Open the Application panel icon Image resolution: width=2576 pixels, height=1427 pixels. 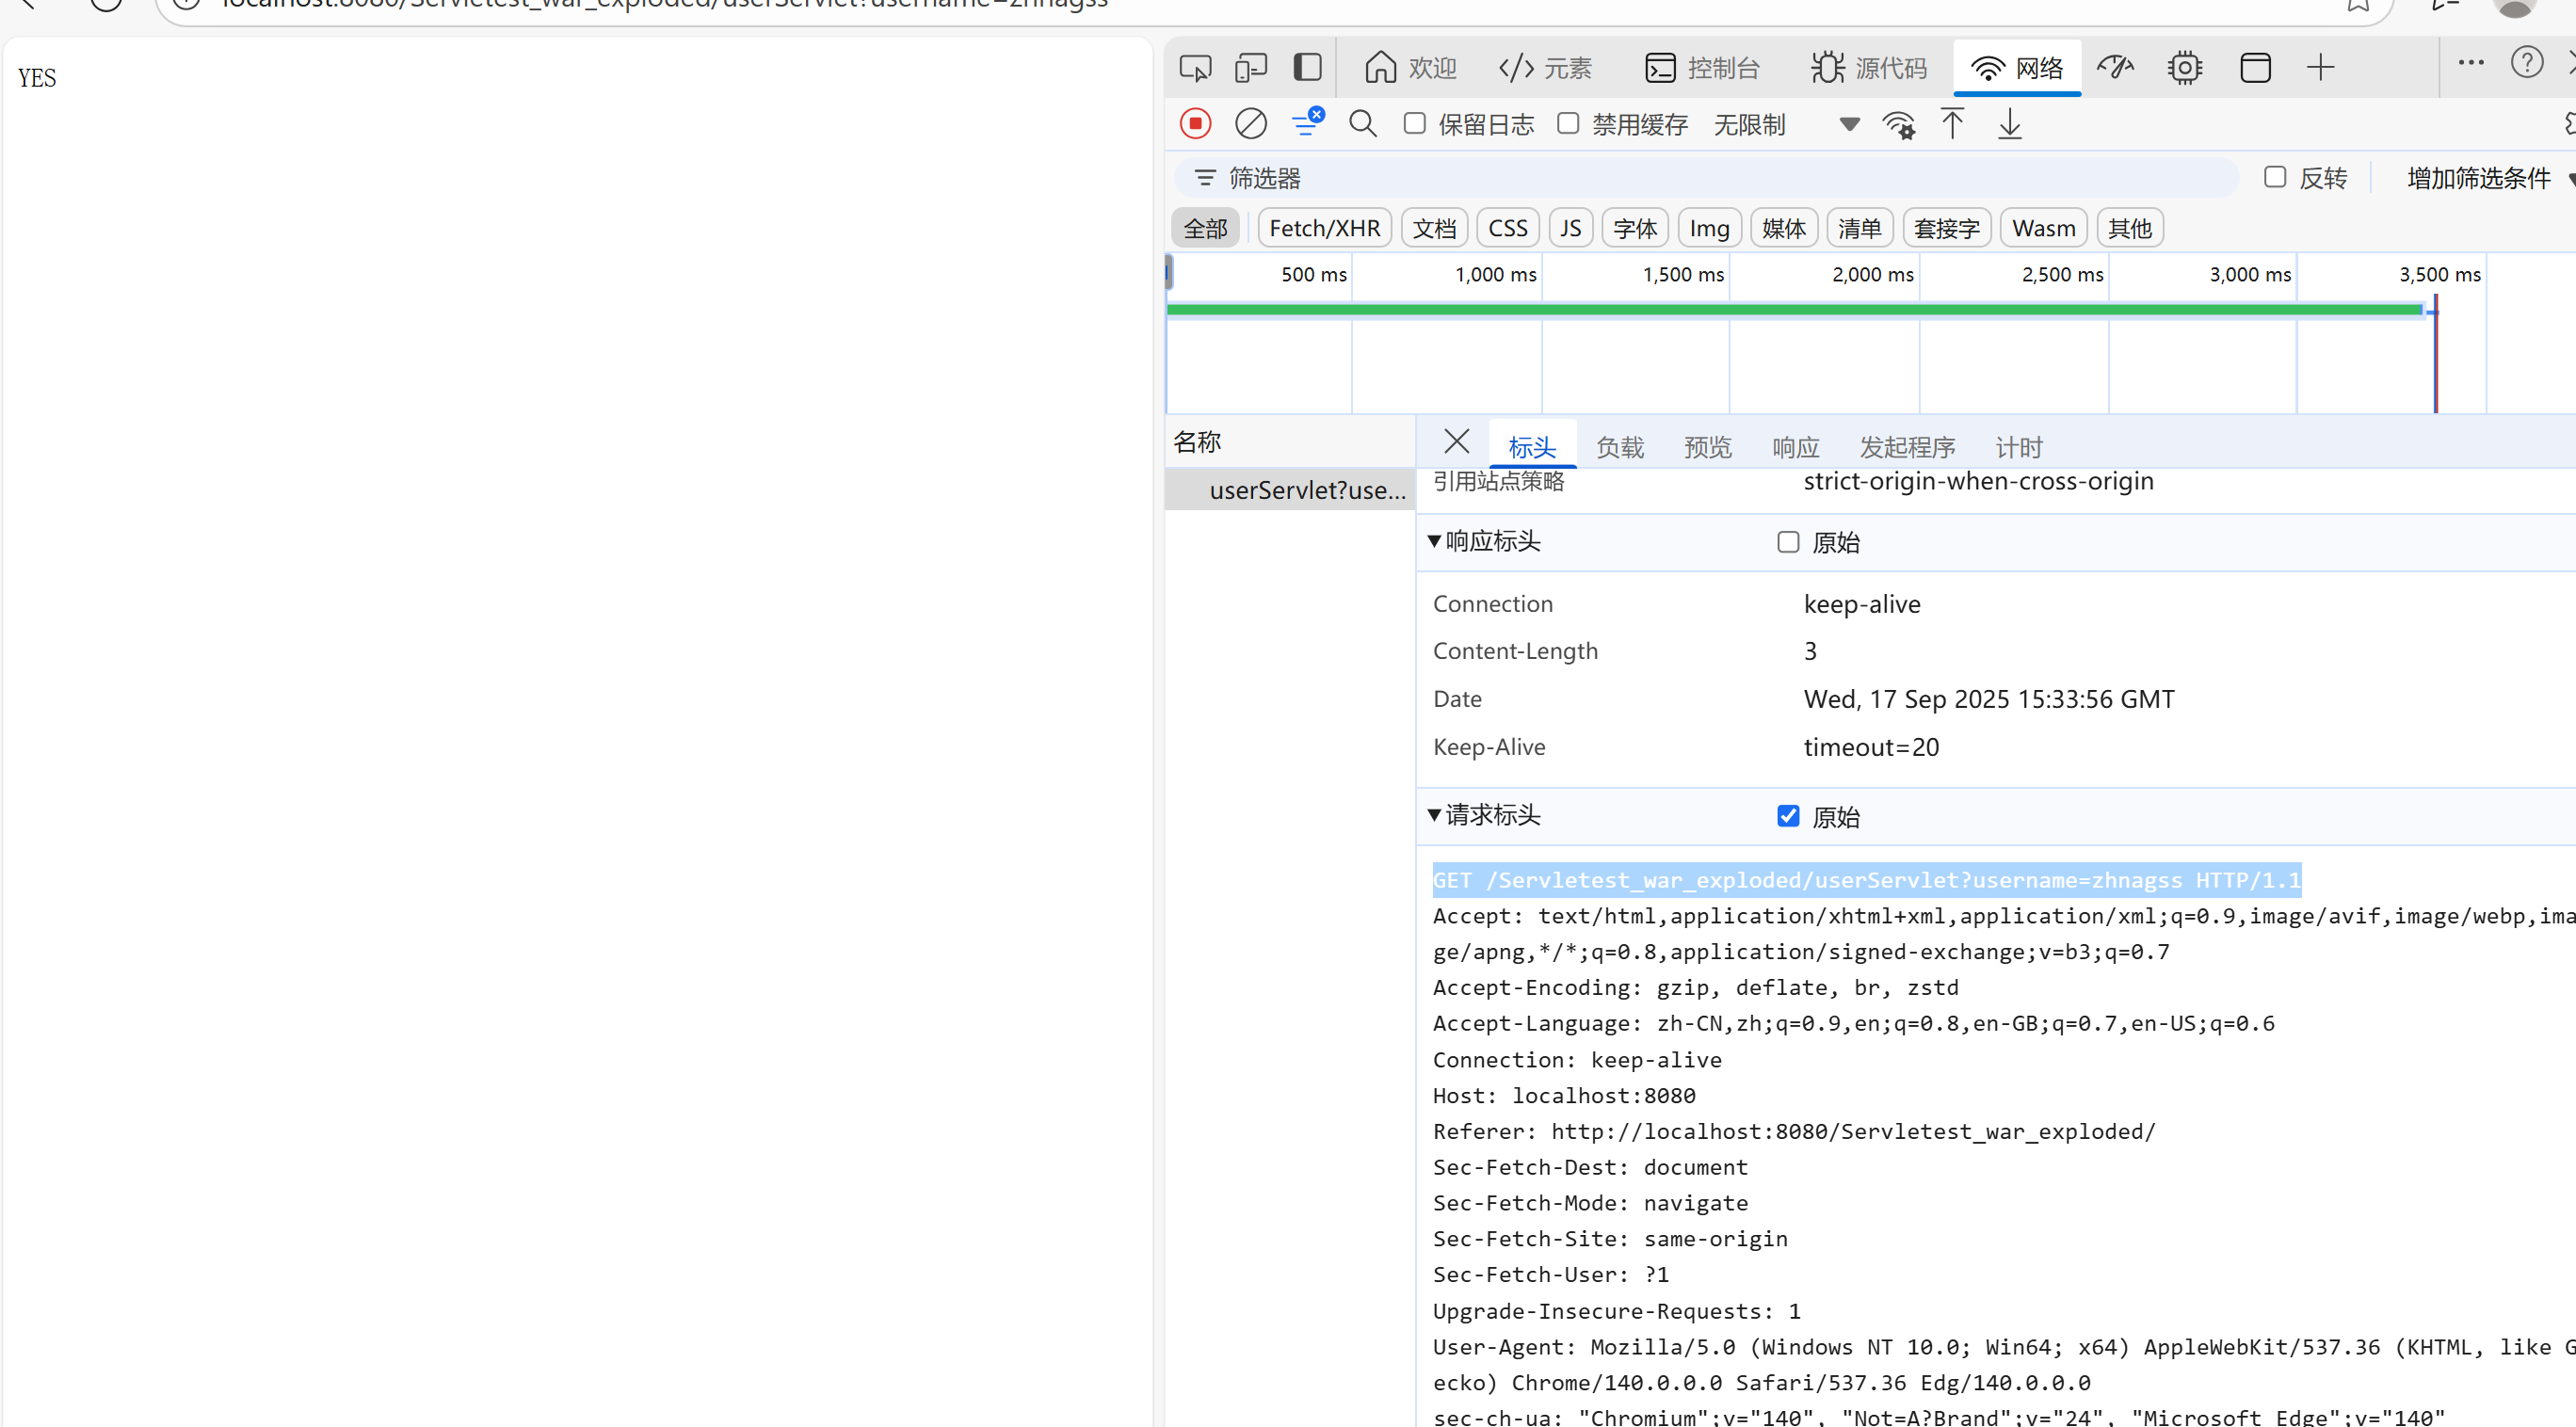coord(2255,68)
